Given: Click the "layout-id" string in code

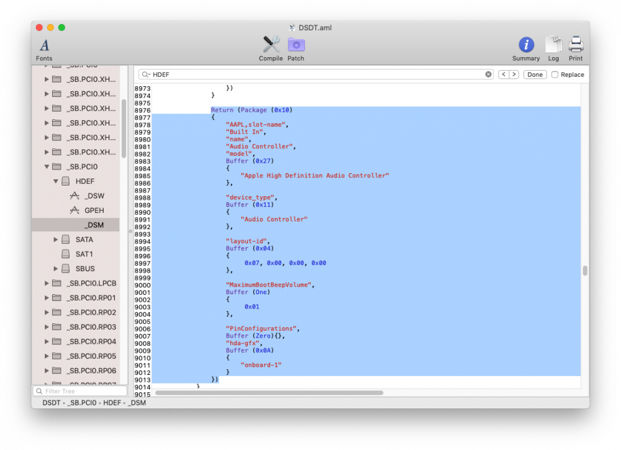Looking at the screenshot, I should pos(248,241).
